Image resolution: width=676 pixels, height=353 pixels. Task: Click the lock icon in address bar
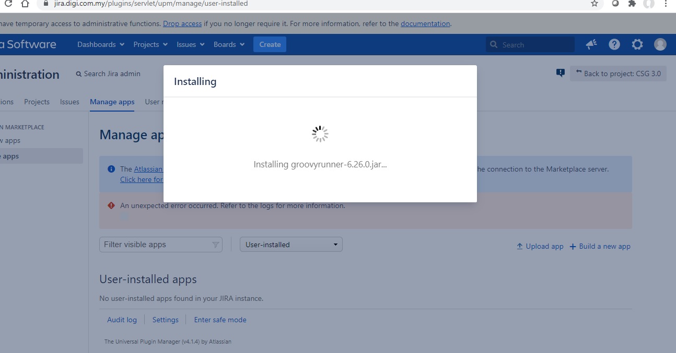click(45, 4)
